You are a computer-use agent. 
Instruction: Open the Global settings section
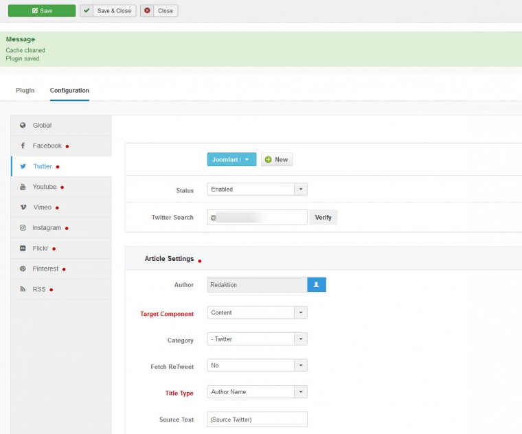42,126
